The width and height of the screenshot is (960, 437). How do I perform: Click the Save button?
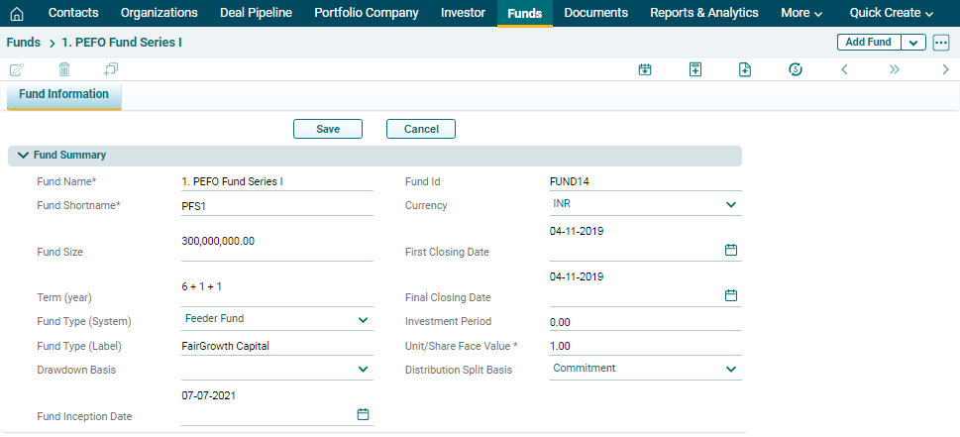pos(328,129)
